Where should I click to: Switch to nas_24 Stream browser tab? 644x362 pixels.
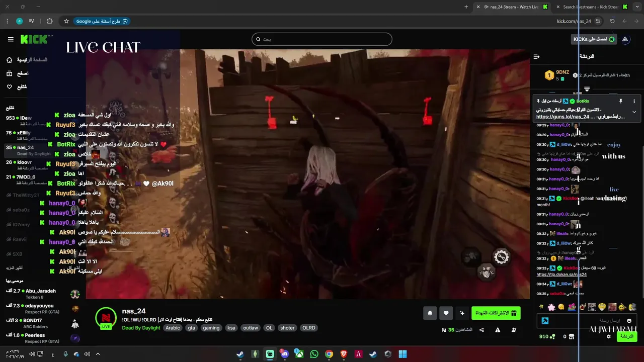pyautogui.click(x=513, y=7)
